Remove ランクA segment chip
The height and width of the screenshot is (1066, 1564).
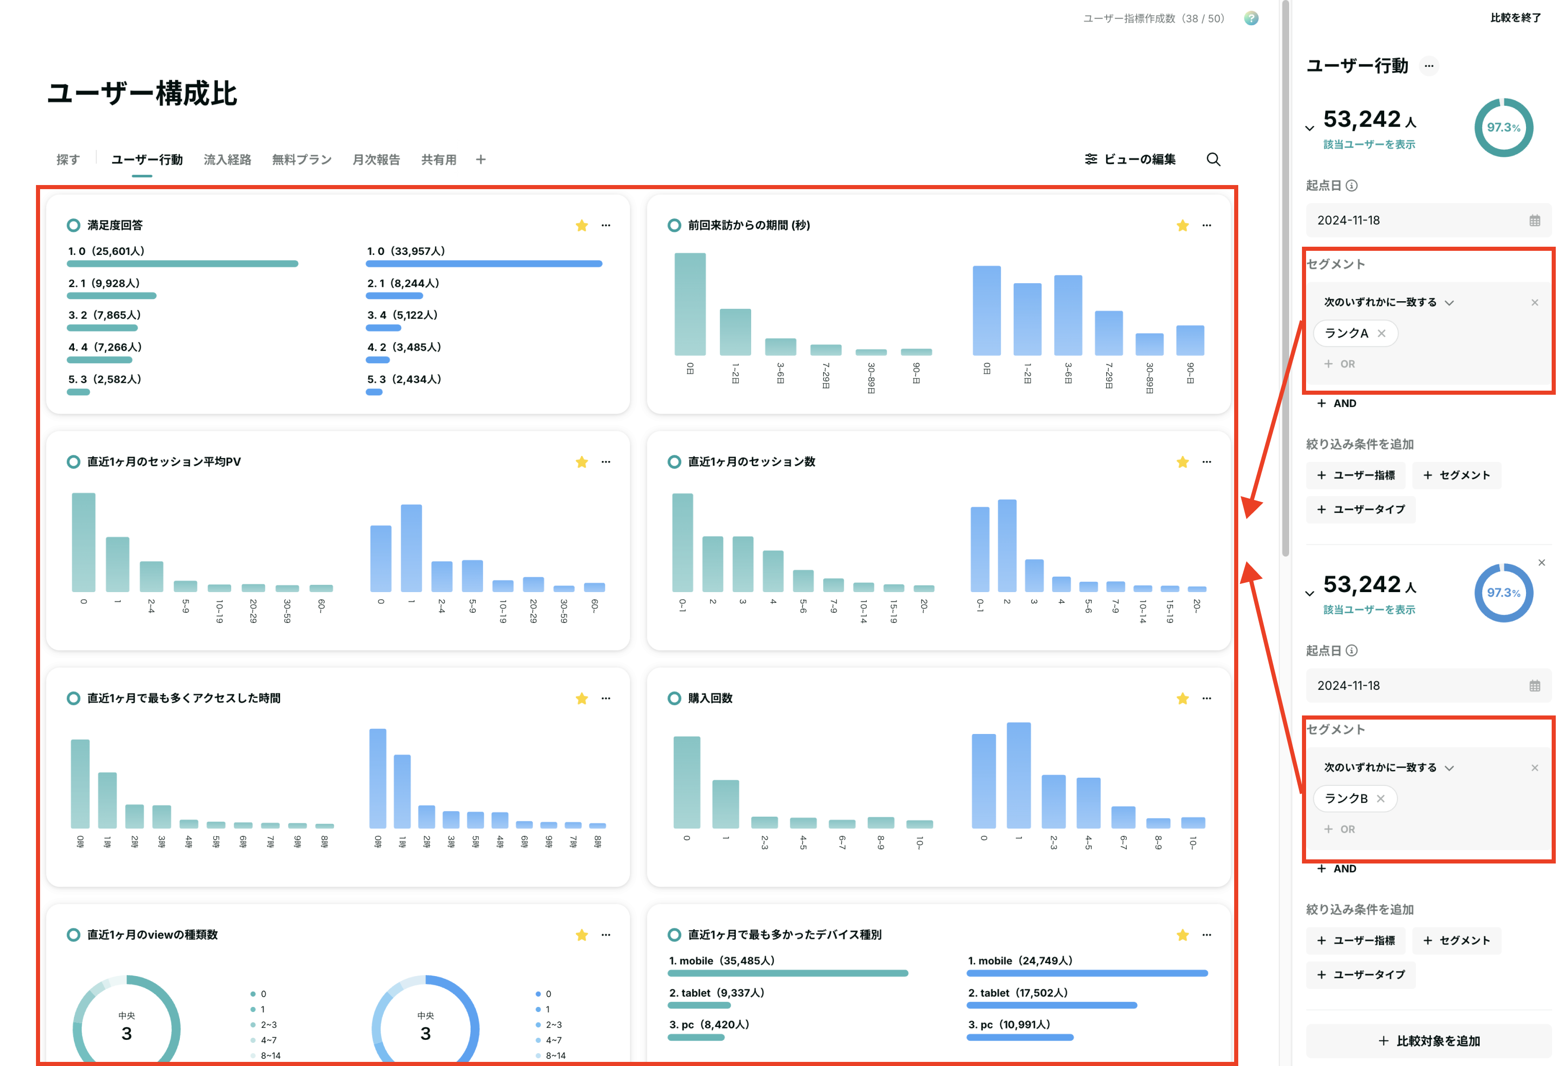[x=1382, y=334]
